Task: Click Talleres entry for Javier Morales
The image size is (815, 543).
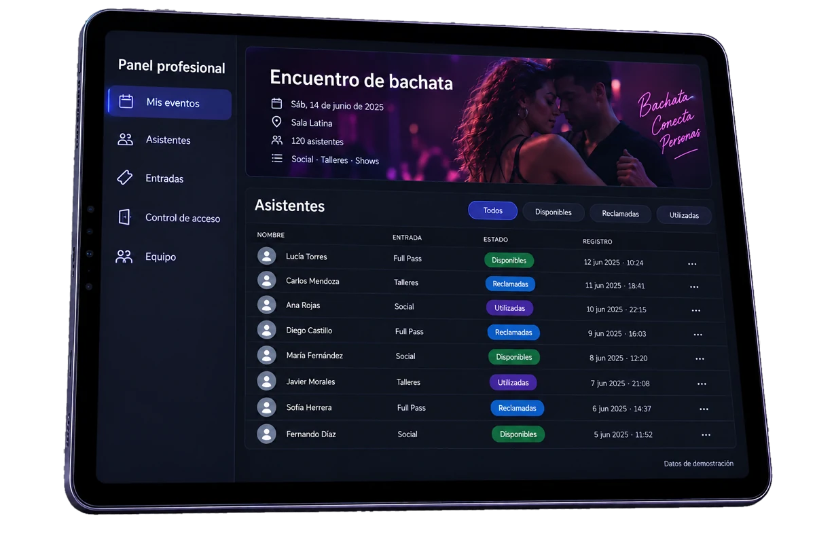Action: pos(409,382)
